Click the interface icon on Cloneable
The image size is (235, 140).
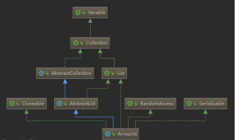coord(12,104)
